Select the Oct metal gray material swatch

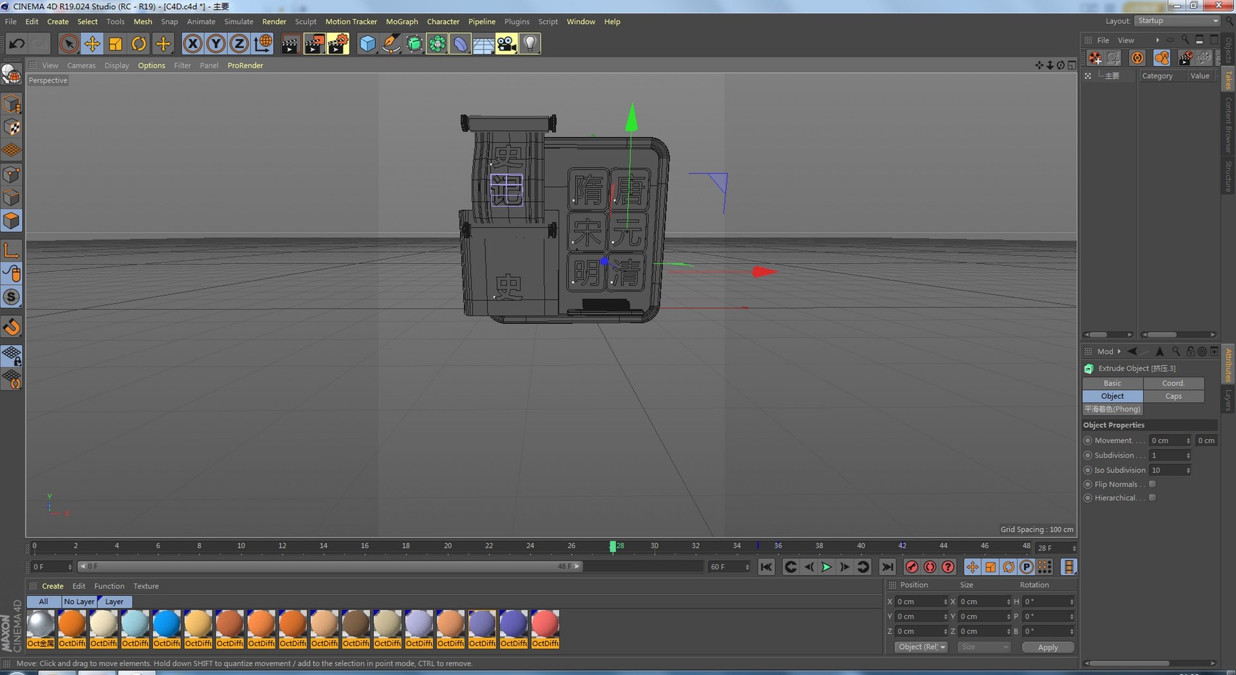[41, 629]
